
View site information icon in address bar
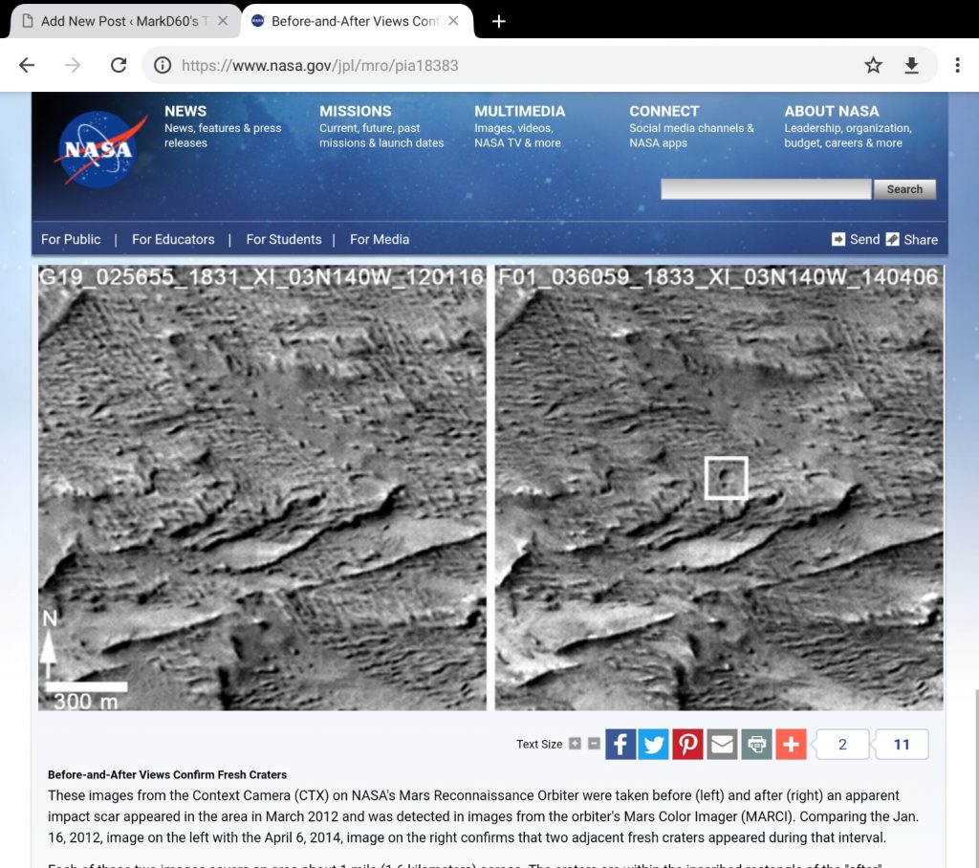163,65
